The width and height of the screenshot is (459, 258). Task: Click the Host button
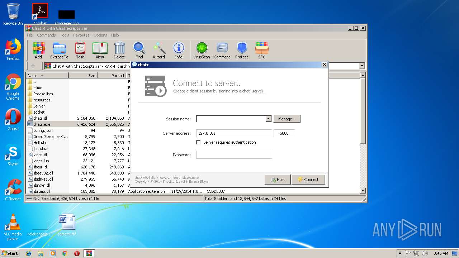pyautogui.click(x=278, y=180)
